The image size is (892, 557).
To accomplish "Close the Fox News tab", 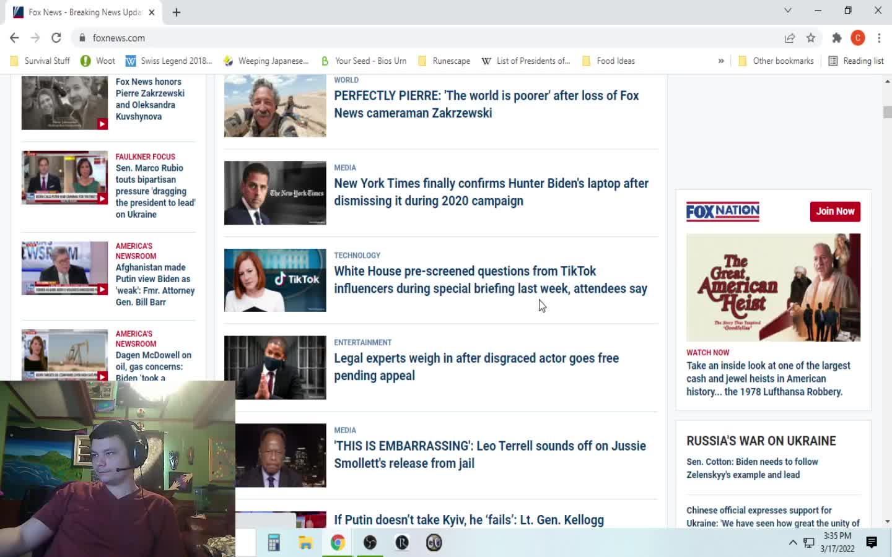I will (152, 12).
